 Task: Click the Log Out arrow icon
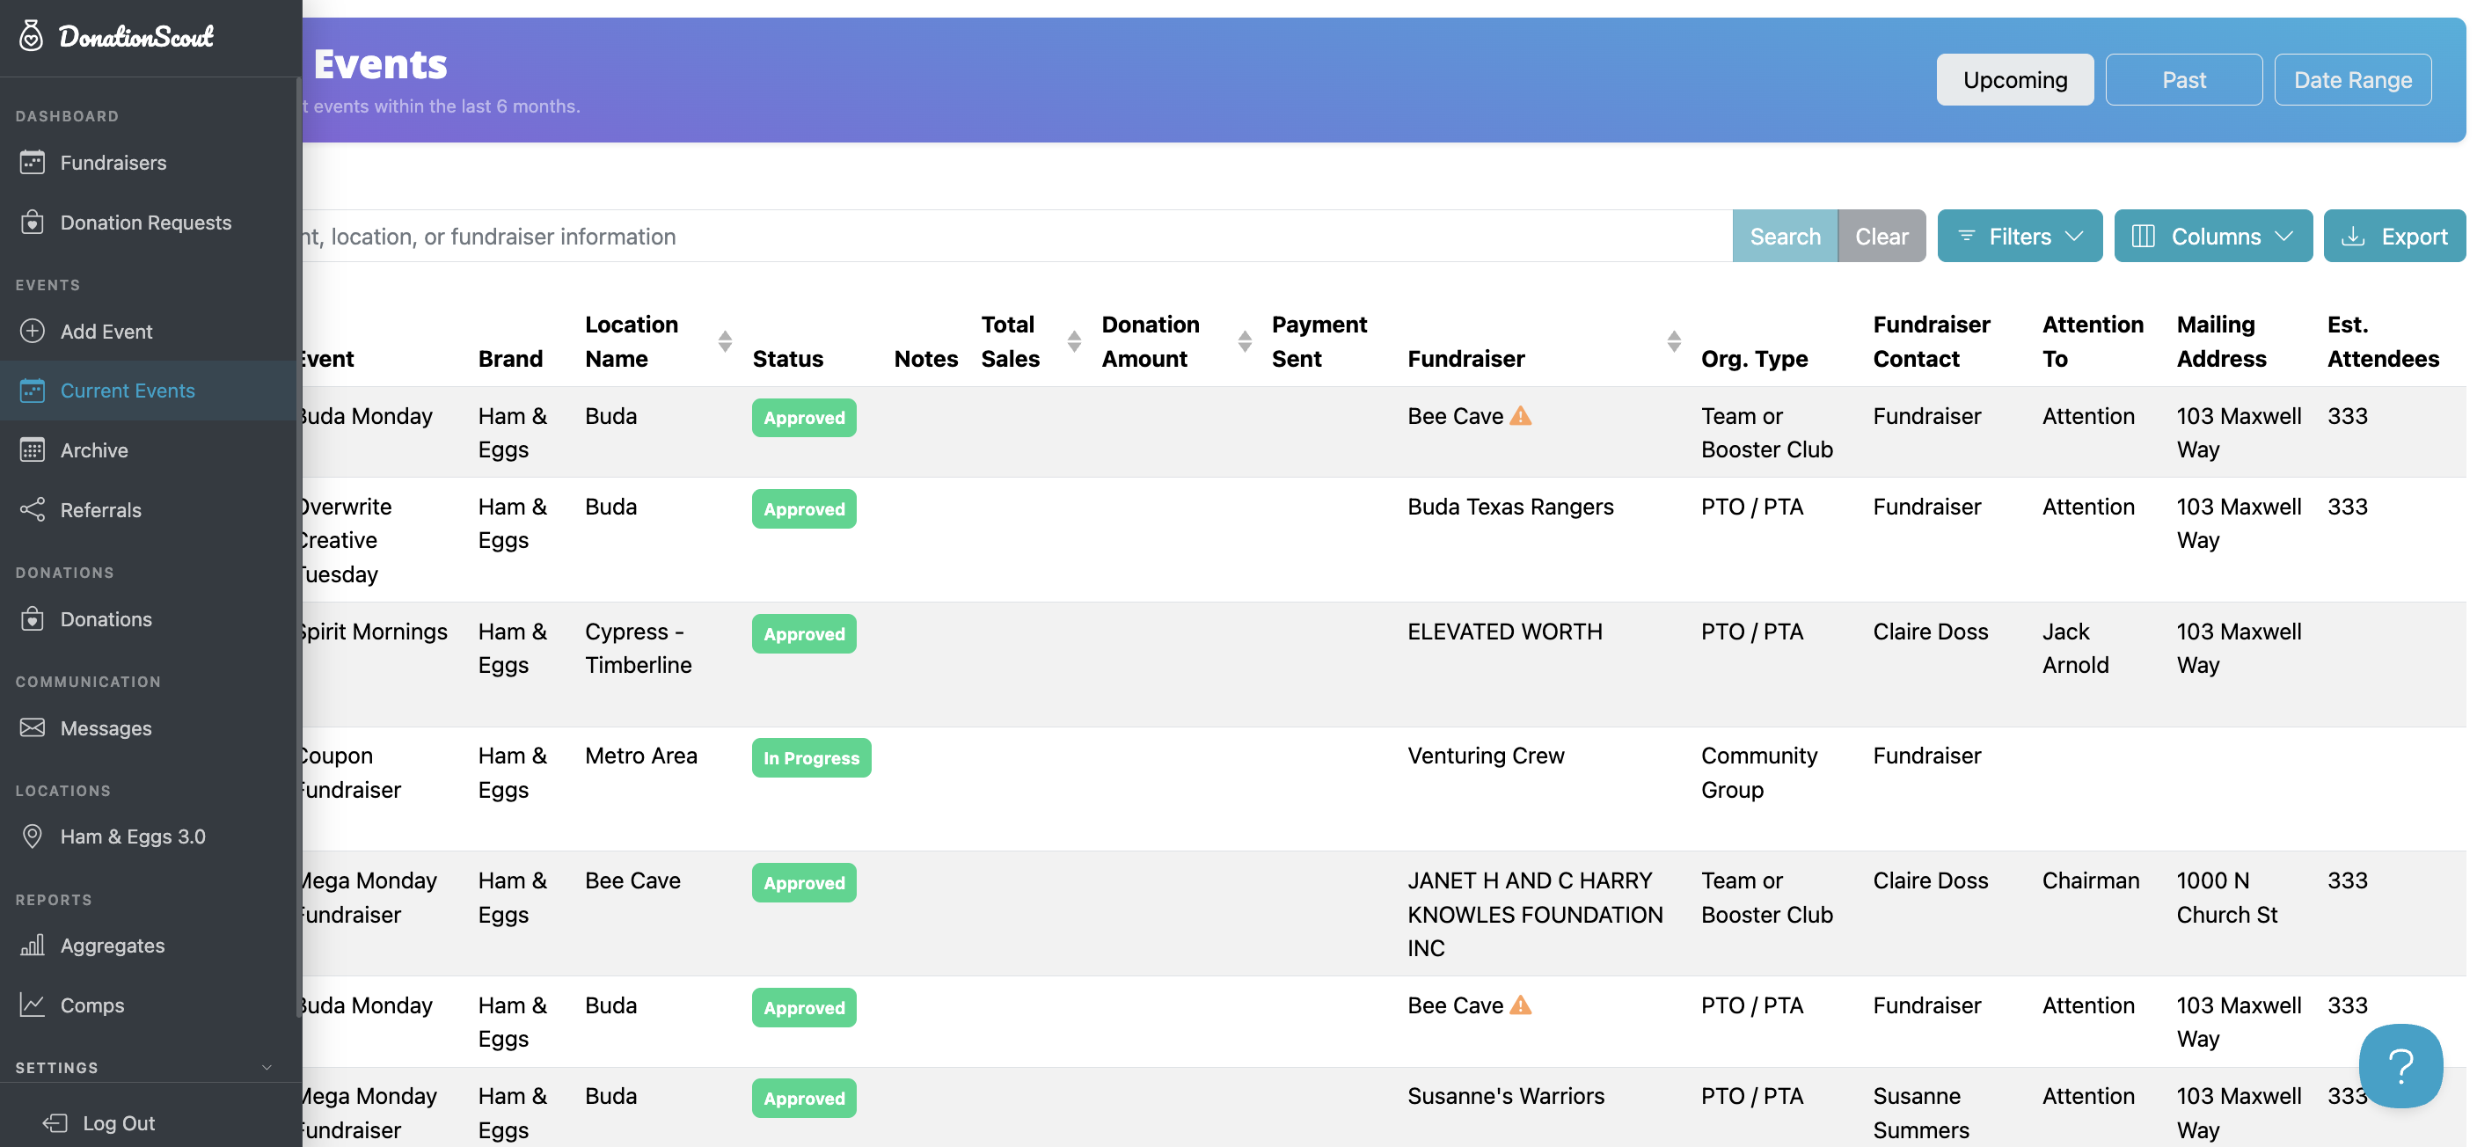click(x=55, y=1123)
